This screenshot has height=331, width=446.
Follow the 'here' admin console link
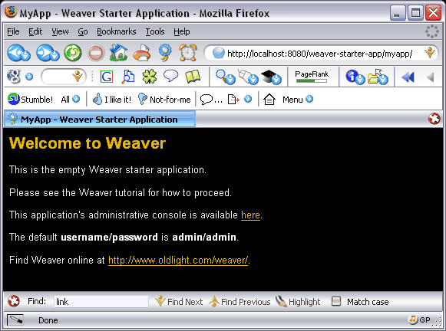(x=250, y=215)
